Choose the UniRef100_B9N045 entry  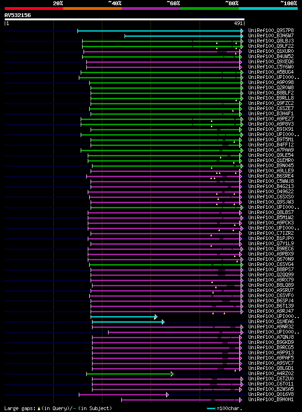271,165
